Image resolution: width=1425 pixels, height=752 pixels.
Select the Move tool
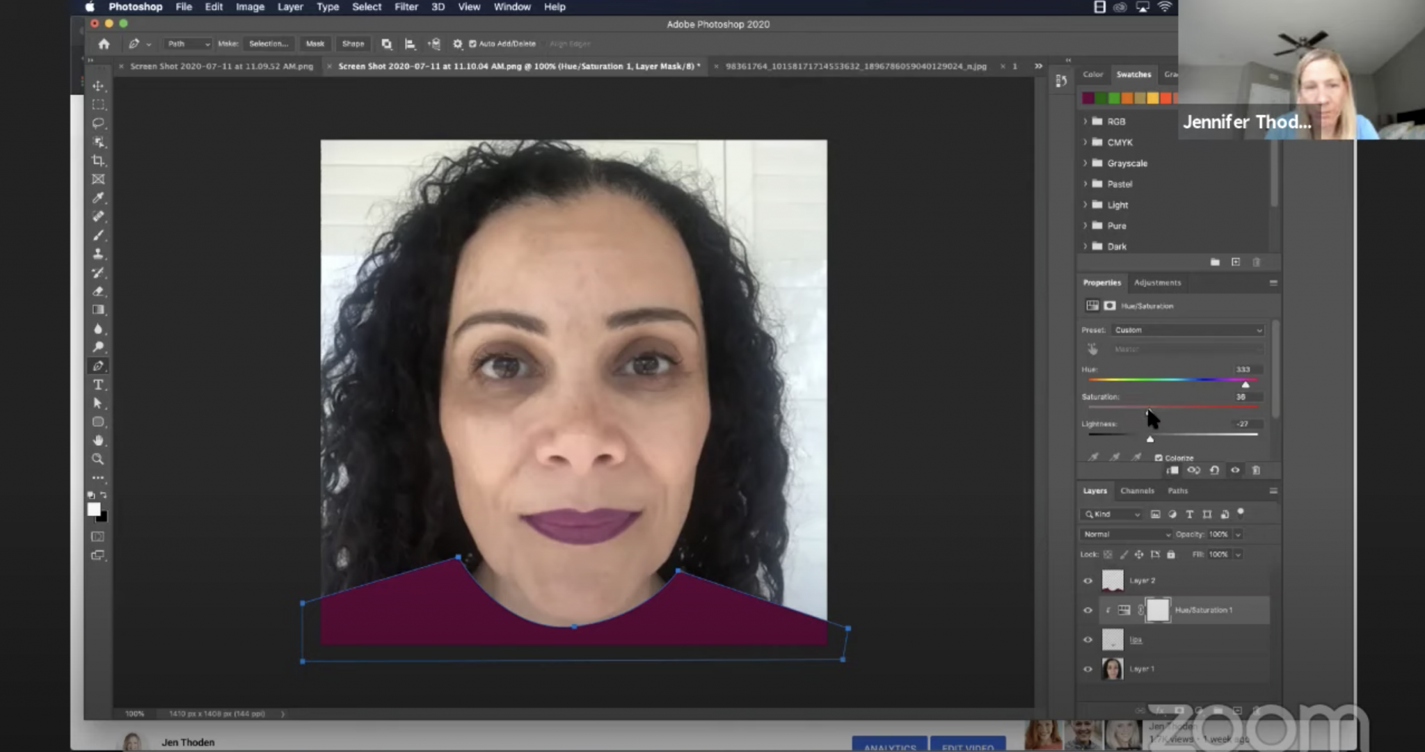[x=98, y=86]
